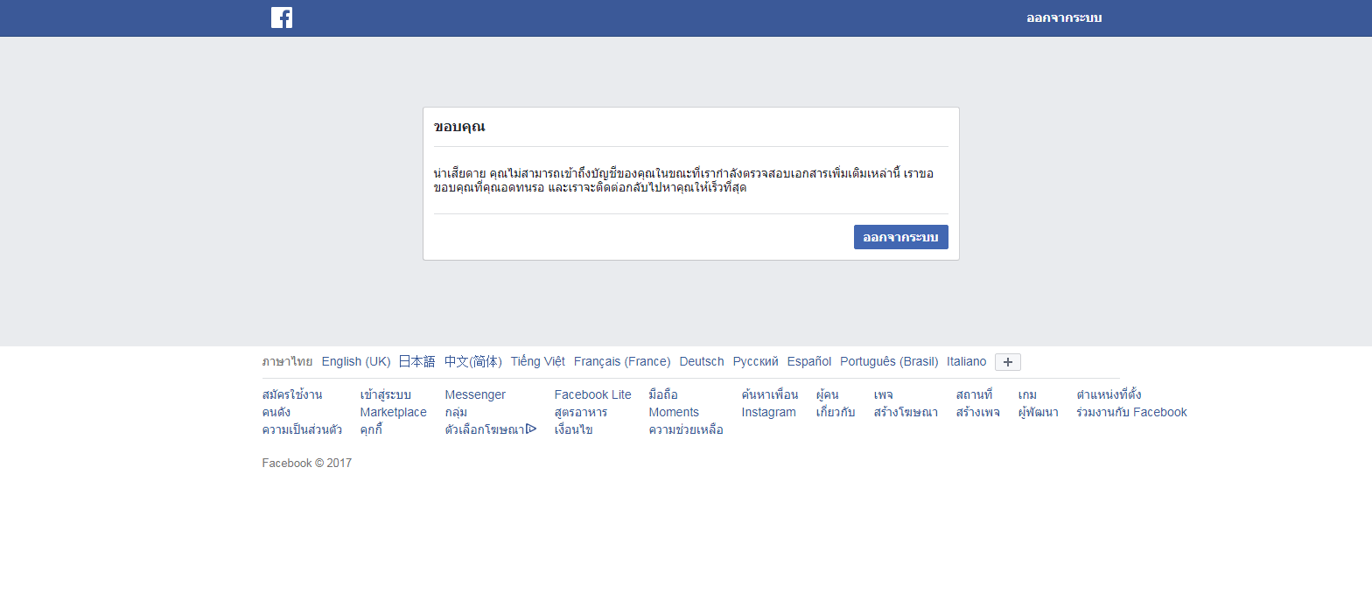The width and height of the screenshot is (1372, 614).
Task: Open ความช่วยเหลือ footer link
Action: pos(686,429)
